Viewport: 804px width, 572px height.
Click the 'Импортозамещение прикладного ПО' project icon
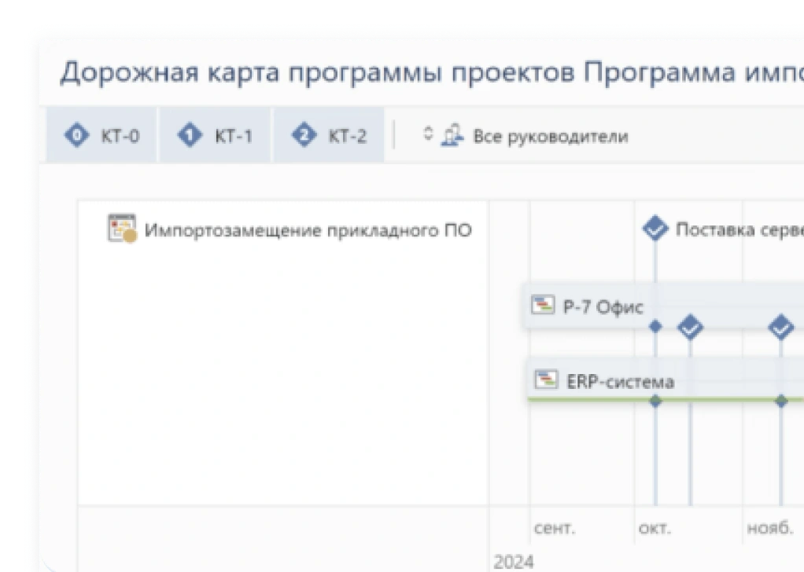pos(122,229)
